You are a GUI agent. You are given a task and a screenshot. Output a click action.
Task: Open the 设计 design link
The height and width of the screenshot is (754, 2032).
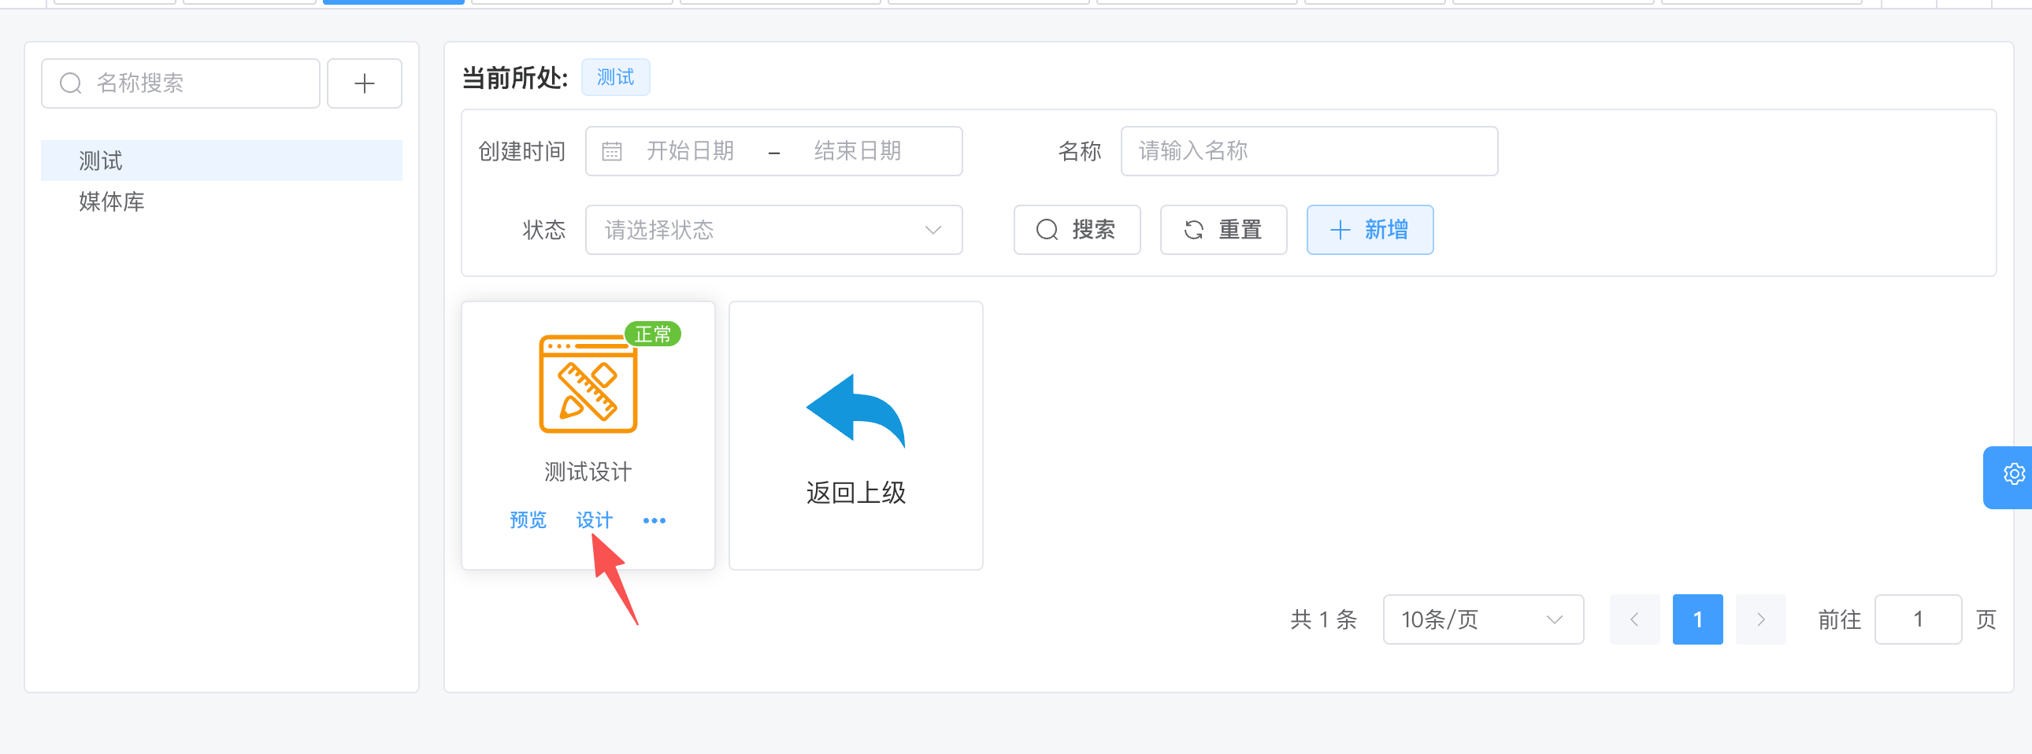(594, 521)
